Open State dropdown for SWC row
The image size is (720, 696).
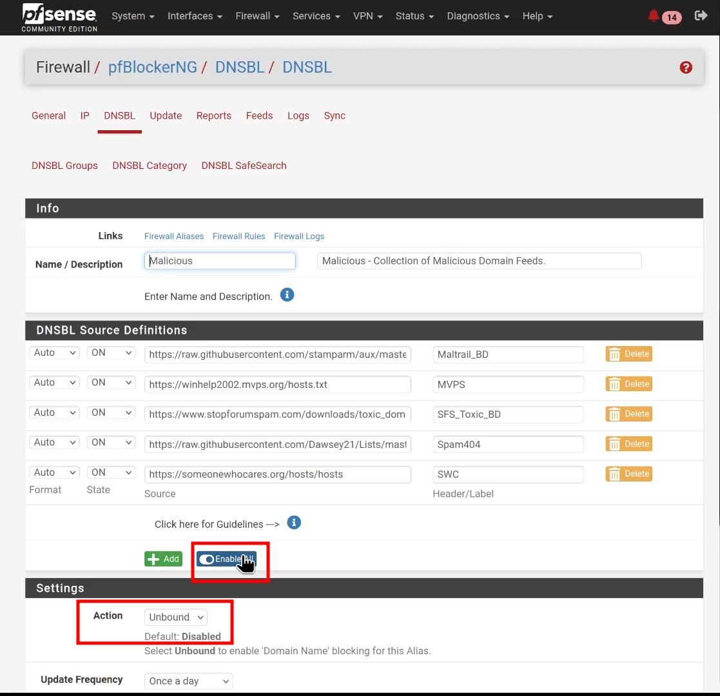(x=111, y=472)
